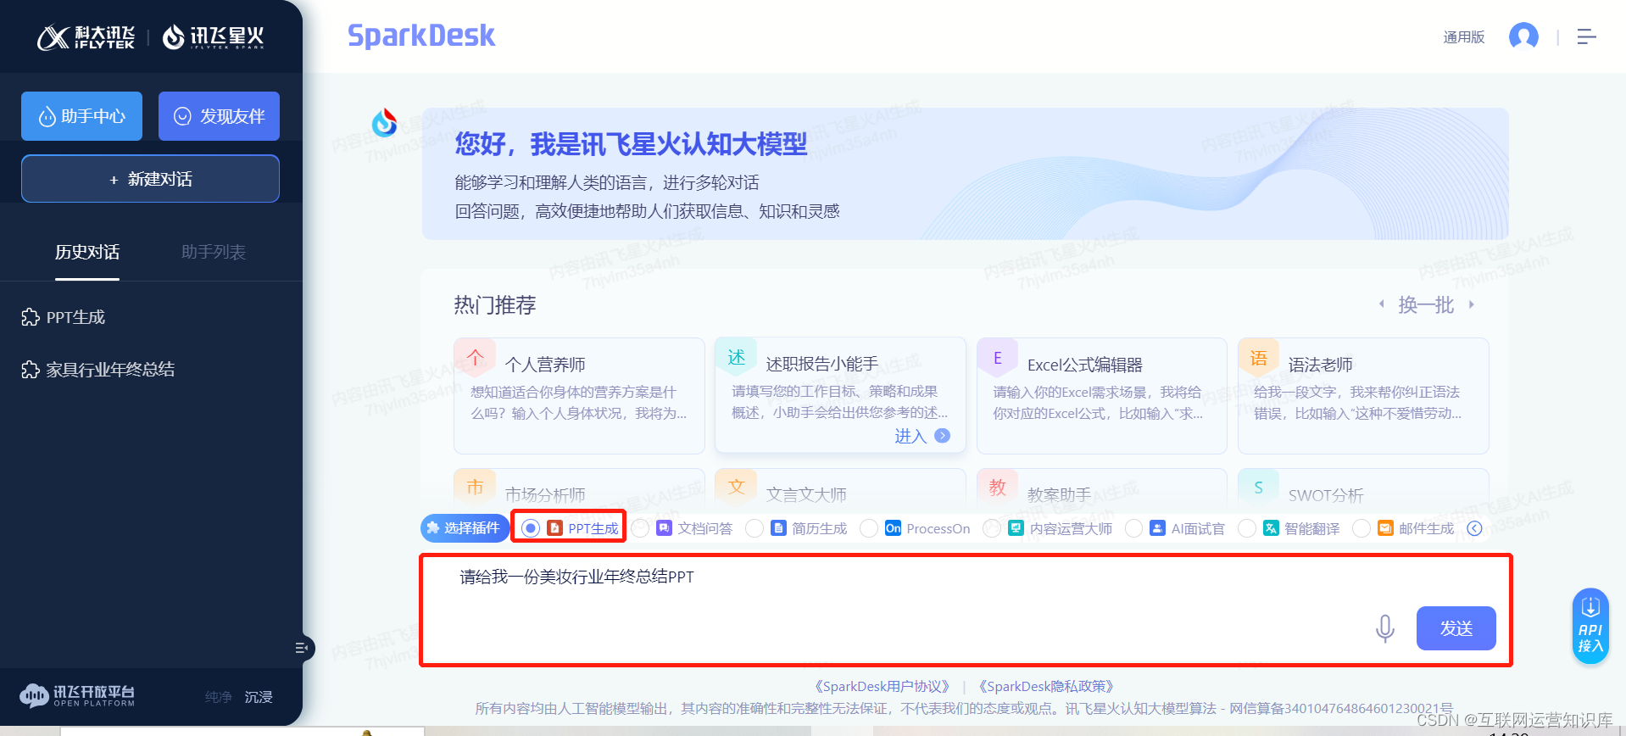Click the SparkDesk title logo

[421, 36]
